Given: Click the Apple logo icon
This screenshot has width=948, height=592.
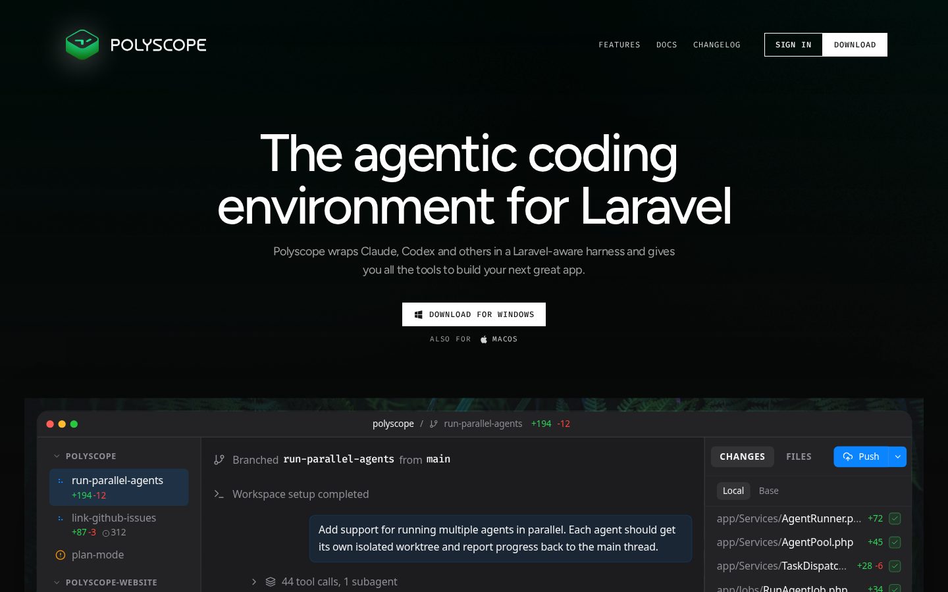Looking at the screenshot, I should (484, 339).
